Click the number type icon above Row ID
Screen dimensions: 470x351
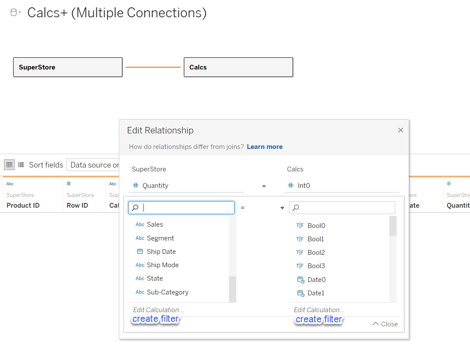pyautogui.click(x=69, y=183)
